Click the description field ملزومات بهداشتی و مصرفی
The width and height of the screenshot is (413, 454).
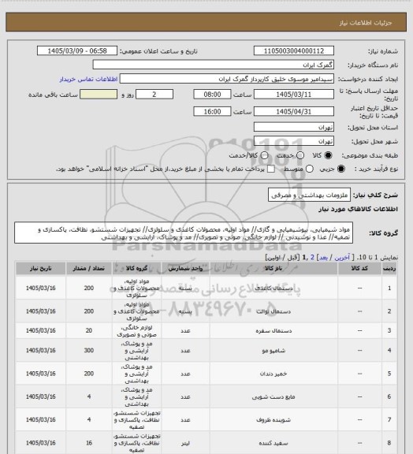click(x=309, y=195)
